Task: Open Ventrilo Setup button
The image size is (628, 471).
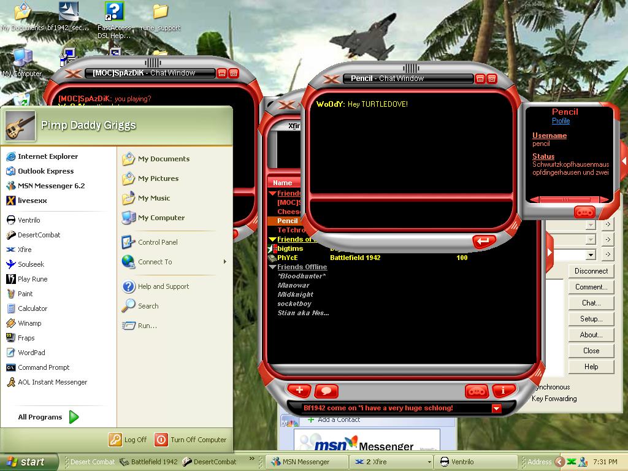Action: [x=591, y=319]
